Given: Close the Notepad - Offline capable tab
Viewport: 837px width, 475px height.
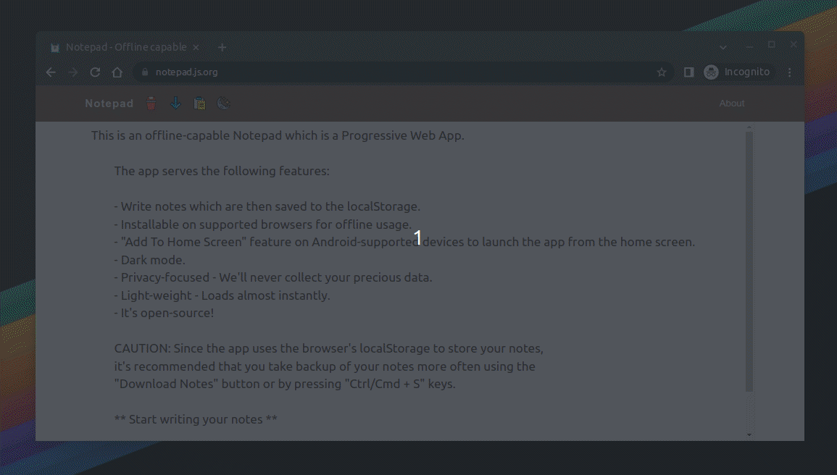Looking at the screenshot, I should click(x=196, y=48).
